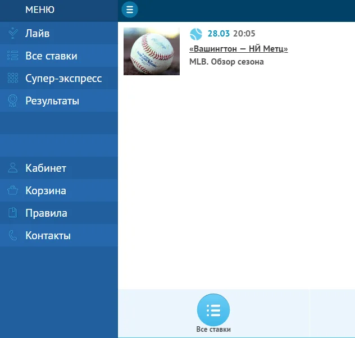Click the phone icon beside Контакты
This screenshot has height=338, width=355.
click(13, 235)
